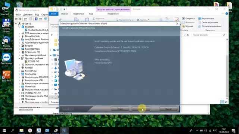Image resolution: width=239 pixels, height=134 pixels.
Task: Switch to Поделиться ribbon tab in Explorer
Action: [x=79, y=14]
